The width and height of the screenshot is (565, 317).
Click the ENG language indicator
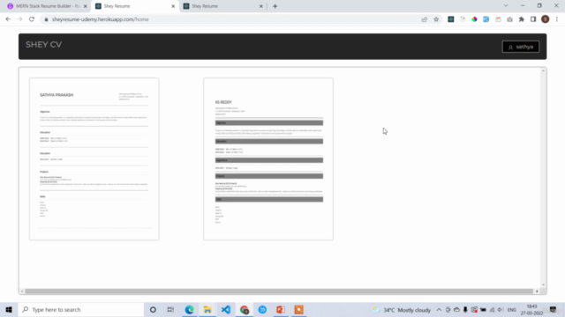(x=512, y=310)
